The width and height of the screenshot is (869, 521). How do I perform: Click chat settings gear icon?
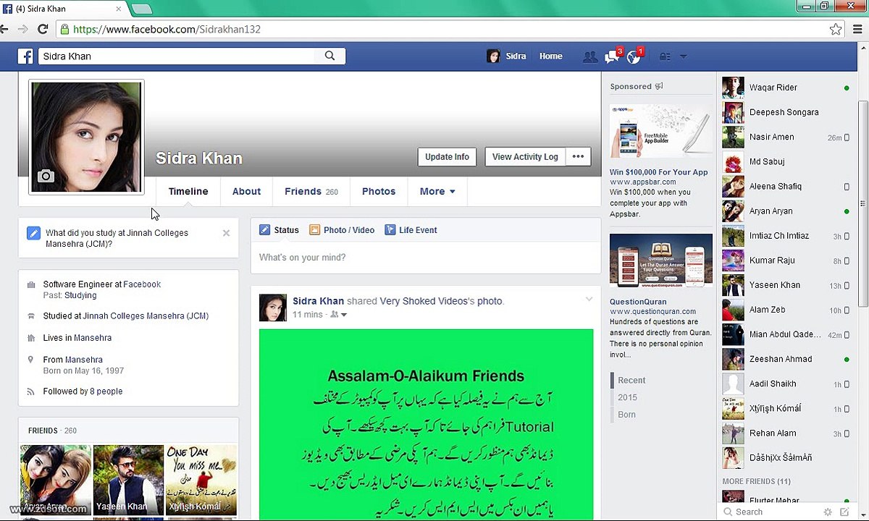[x=828, y=512]
